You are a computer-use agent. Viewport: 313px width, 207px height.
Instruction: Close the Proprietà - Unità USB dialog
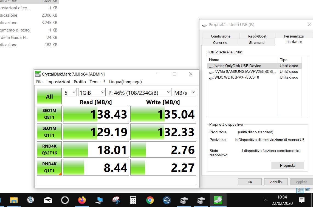coord(309,24)
